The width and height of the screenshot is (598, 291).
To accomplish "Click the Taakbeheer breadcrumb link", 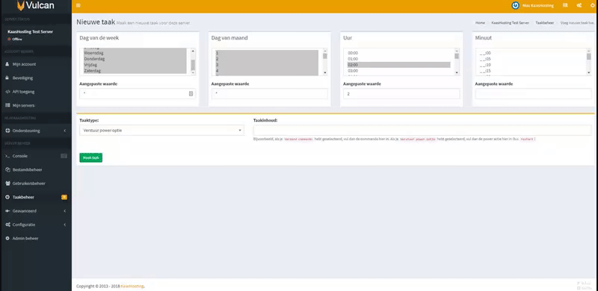I will (x=545, y=23).
